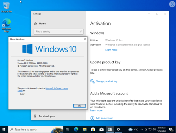Focus the Find a setting search box
This screenshot has width=176, height=133.
(58, 32)
